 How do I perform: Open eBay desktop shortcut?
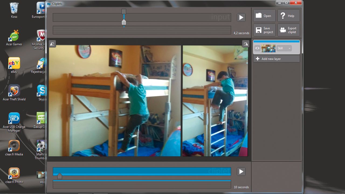[14, 65]
